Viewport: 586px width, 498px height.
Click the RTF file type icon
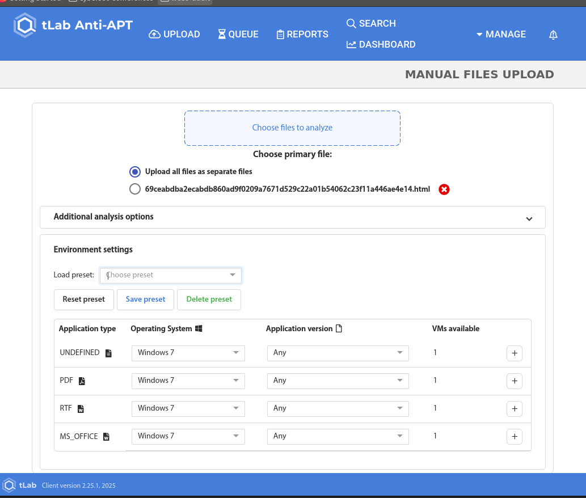click(x=81, y=409)
